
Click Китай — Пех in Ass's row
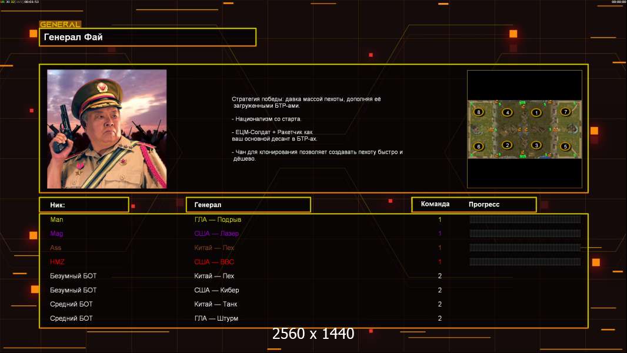coord(214,248)
